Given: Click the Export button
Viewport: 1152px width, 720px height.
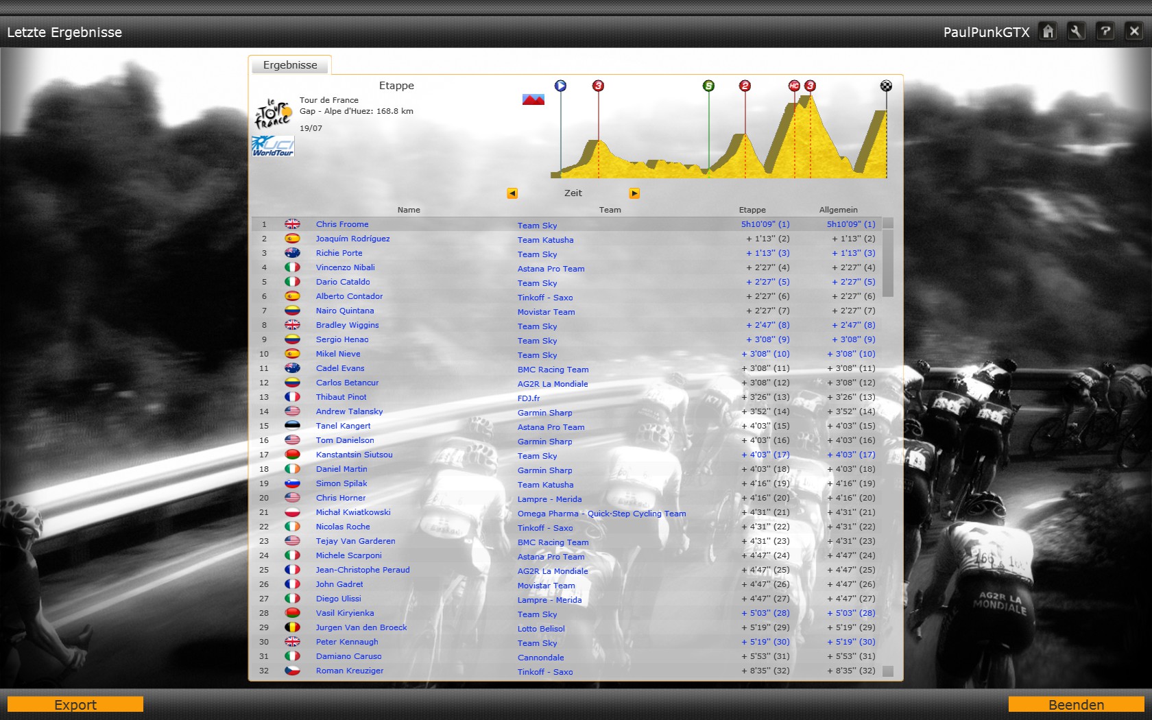Looking at the screenshot, I should pyautogui.click(x=75, y=704).
